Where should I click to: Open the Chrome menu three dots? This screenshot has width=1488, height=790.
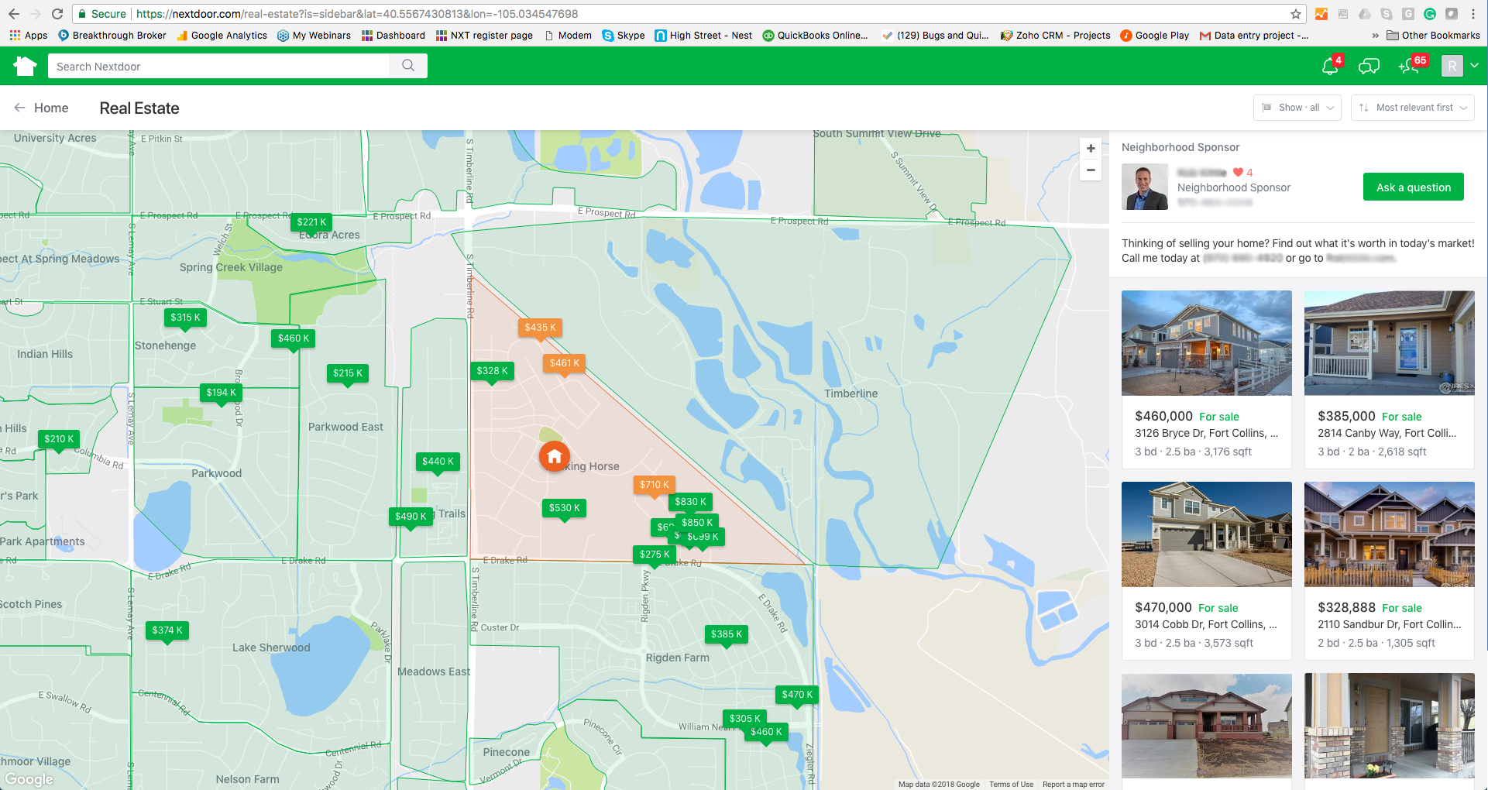pyautogui.click(x=1473, y=14)
